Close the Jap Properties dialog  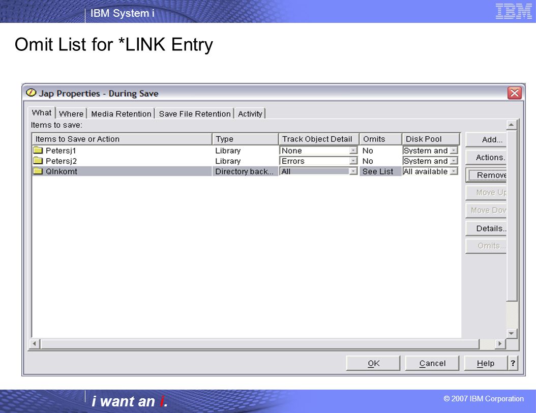[x=515, y=93]
